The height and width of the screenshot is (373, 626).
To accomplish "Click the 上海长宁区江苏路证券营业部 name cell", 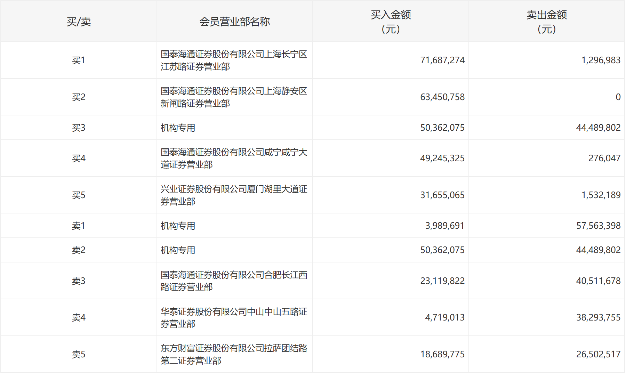I will (234, 60).
